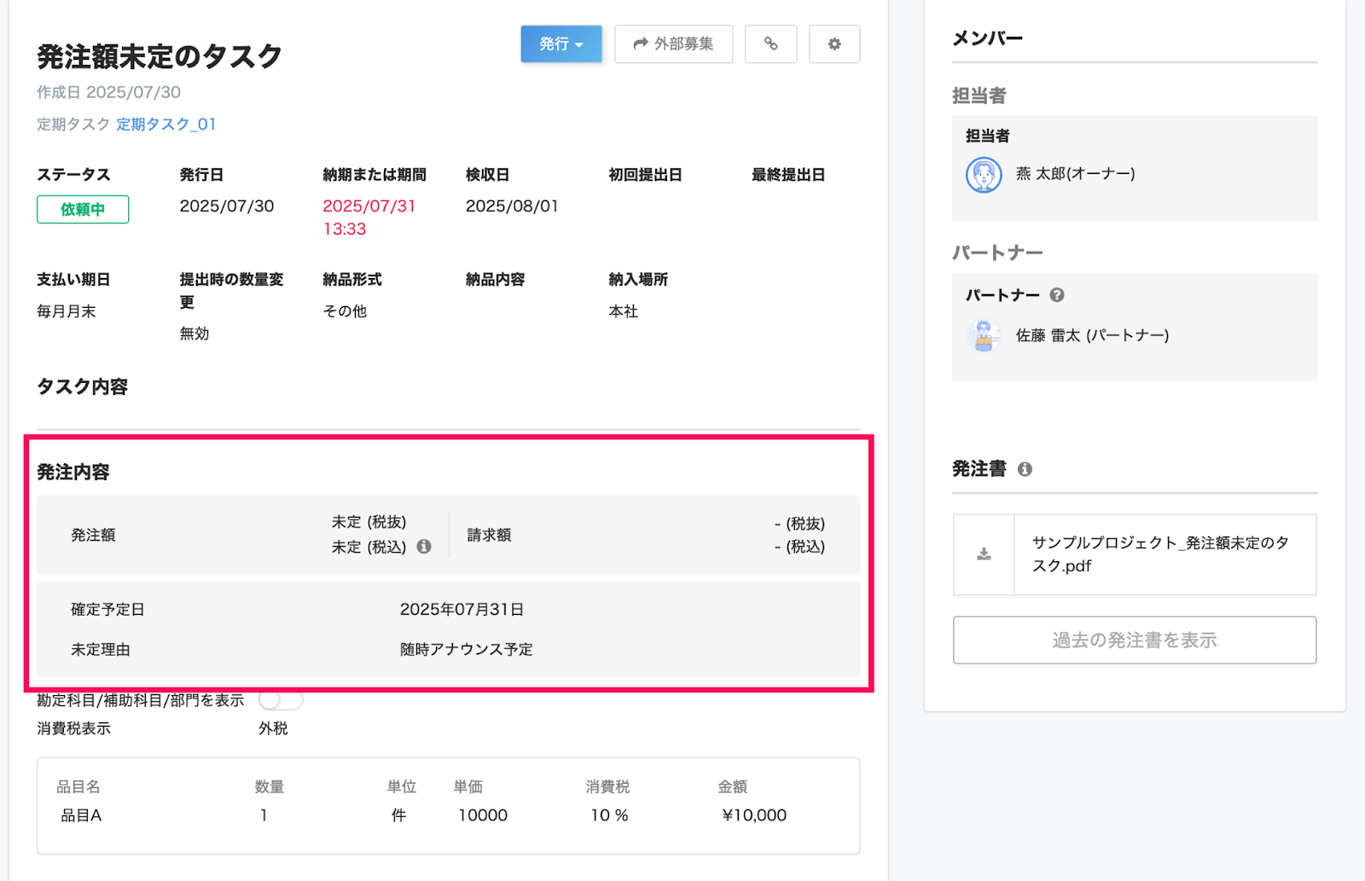Click the 請求額 value - (税込)
1365x881 pixels.
point(799,547)
